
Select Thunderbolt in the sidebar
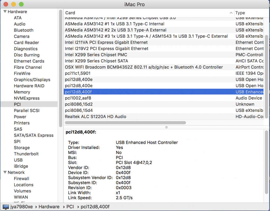click(26, 154)
